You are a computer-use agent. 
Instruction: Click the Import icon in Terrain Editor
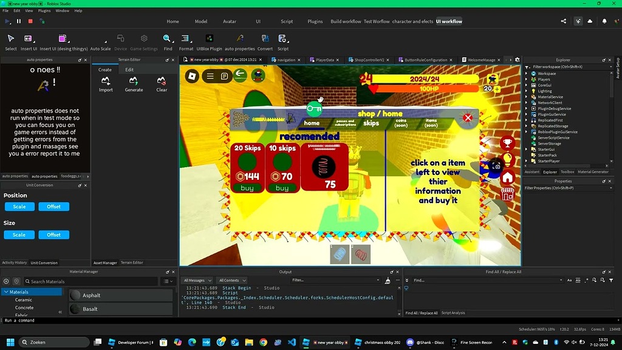[x=106, y=82]
